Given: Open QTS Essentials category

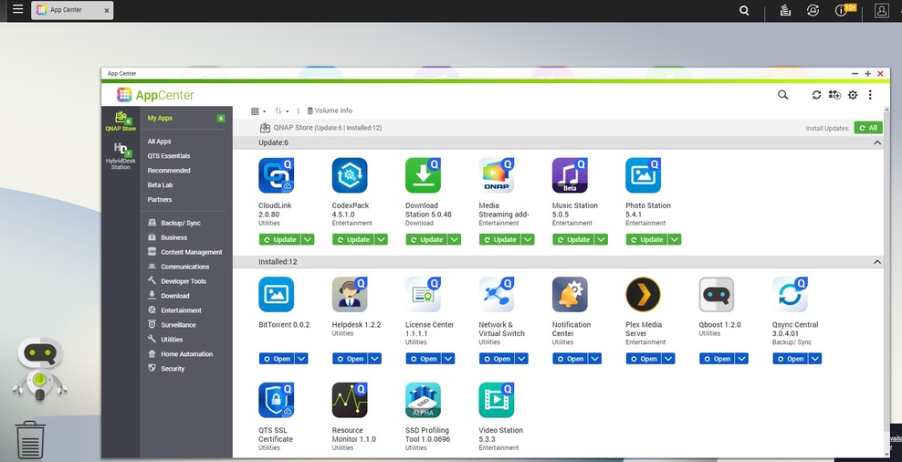Looking at the screenshot, I should tap(169, 156).
